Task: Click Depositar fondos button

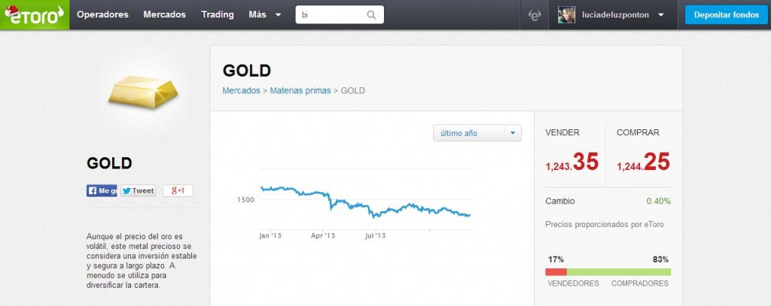Action: click(x=727, y=15)
